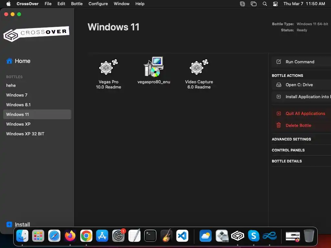This screenshot has height=248, width=331.
Task: Click the Install Application plus-box icon
Action: 279,97
